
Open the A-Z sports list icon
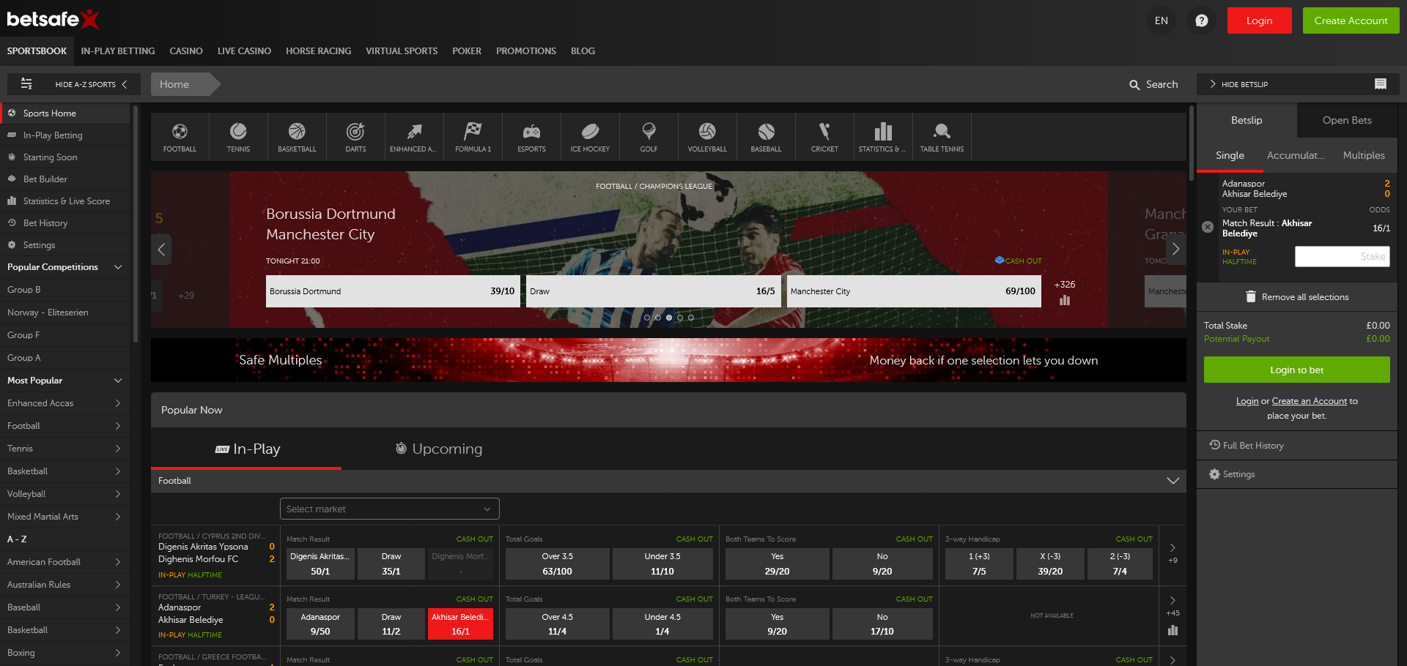point(26,83)
